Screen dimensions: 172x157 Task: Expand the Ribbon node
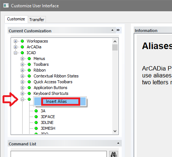[x=22, y=70]
